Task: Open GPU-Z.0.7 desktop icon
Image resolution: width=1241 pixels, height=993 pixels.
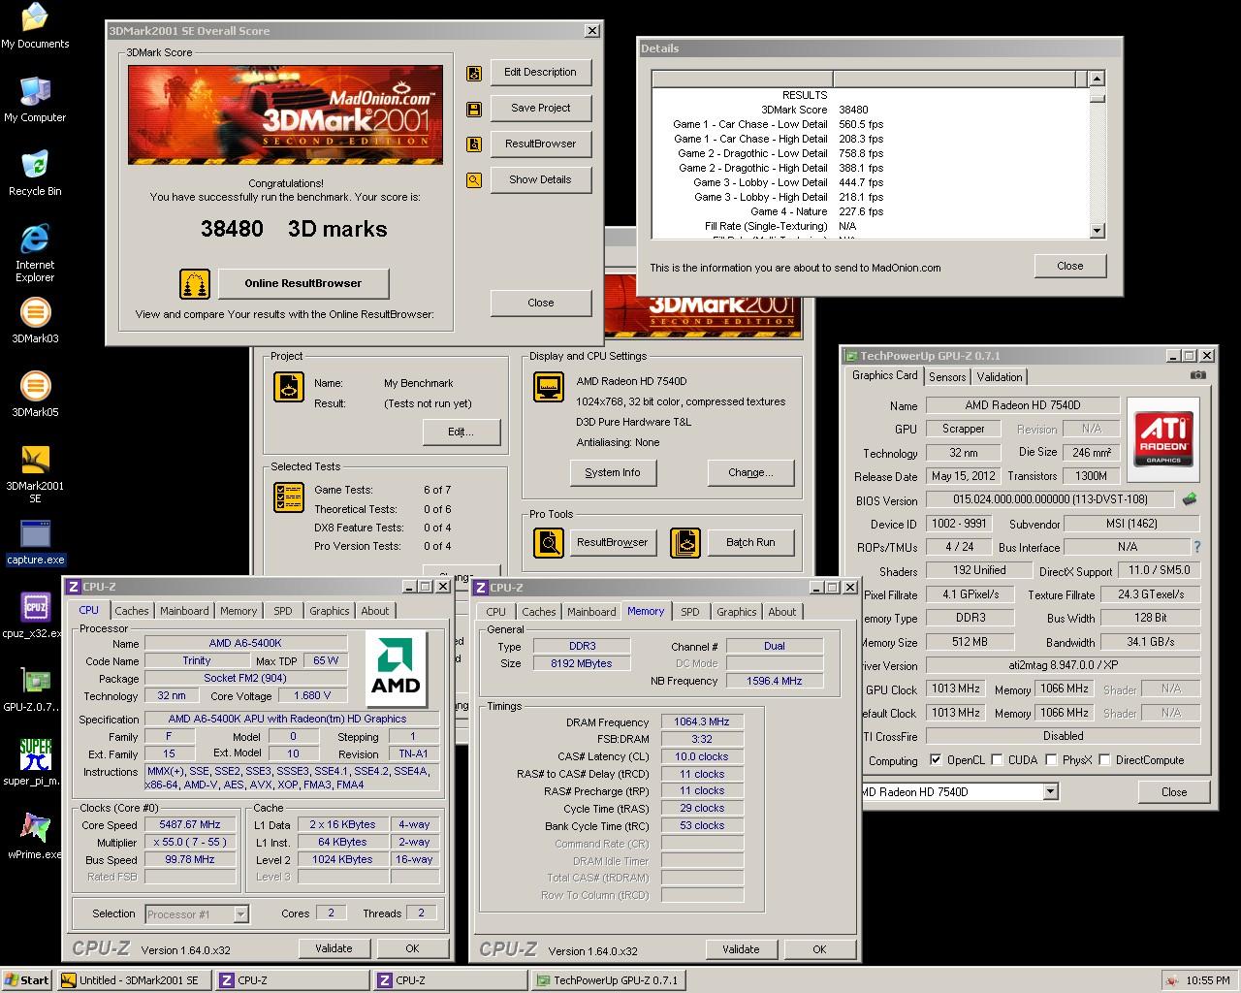Action: [35, 689]
